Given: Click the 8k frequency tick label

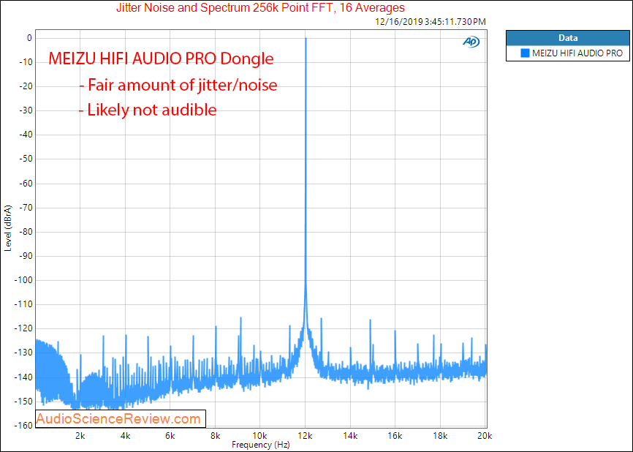Looking at the screenshot, I should click(215, 436).
